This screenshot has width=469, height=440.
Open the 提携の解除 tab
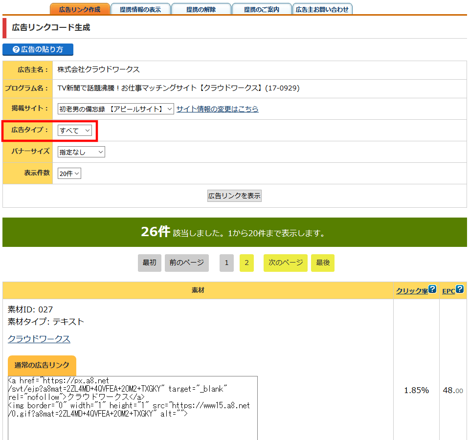tap(201, 9)
